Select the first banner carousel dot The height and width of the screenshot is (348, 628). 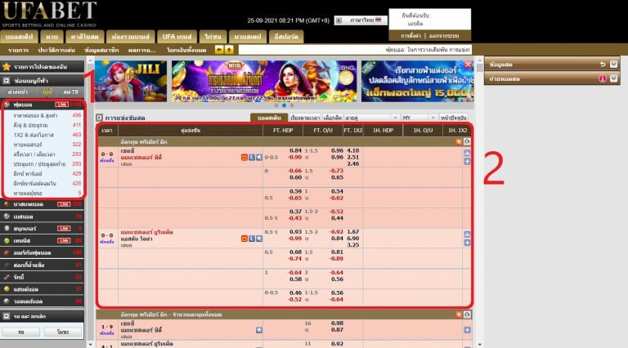(276, 105)
